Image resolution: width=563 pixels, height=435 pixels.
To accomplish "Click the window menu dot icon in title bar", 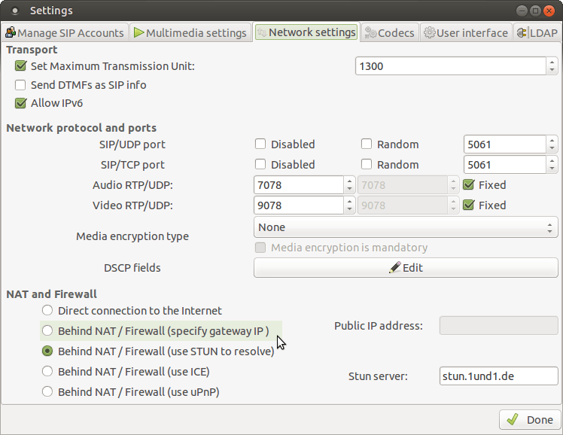I will point(15,11).
